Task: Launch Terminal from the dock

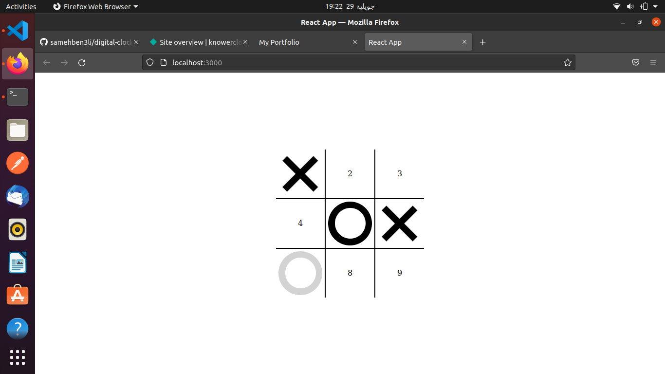Action: tap(18, 96)
